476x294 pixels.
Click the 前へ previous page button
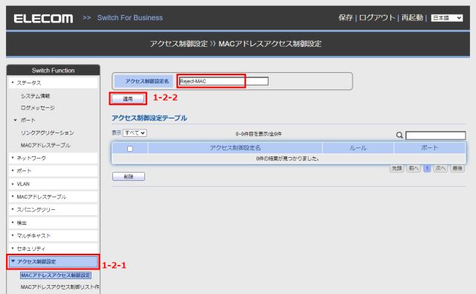(414, 168)
